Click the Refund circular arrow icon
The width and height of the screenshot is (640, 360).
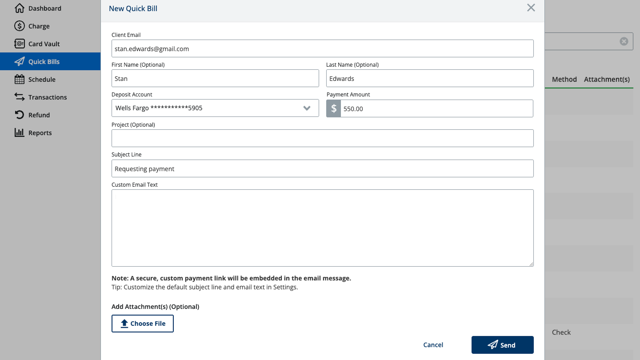point(20,115)
